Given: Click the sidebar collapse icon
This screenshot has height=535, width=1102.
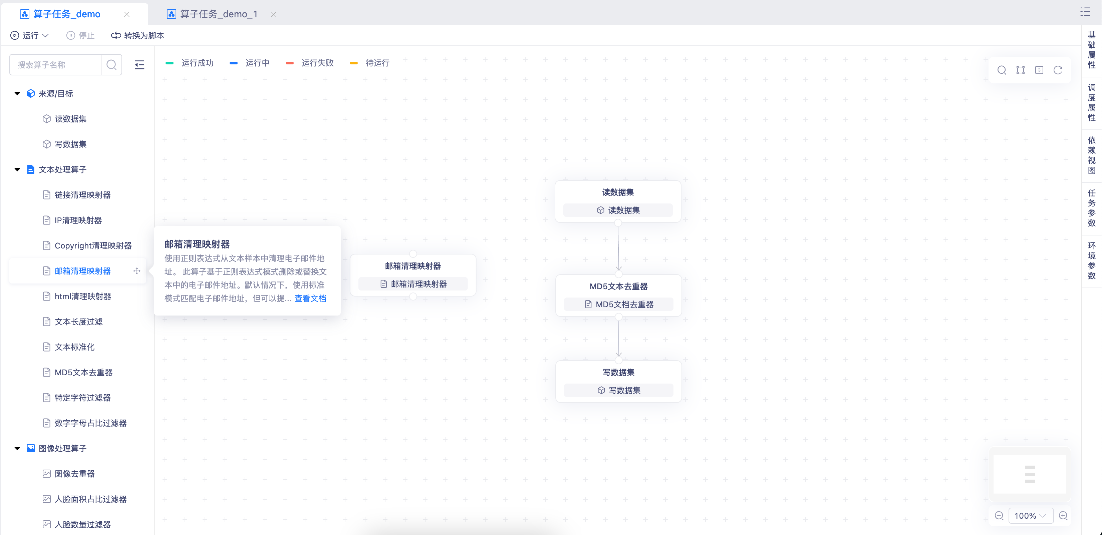Looking at the screenshot, I should [x=140, y=65].
